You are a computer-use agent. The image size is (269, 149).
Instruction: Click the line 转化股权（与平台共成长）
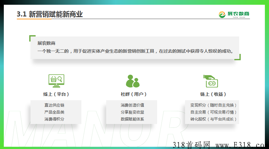click(x=213, y=119)
